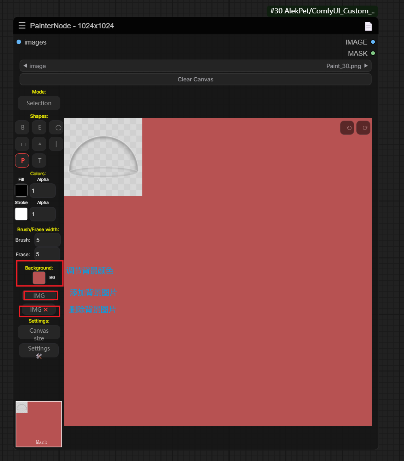Open the red Background color swatch

39,278
